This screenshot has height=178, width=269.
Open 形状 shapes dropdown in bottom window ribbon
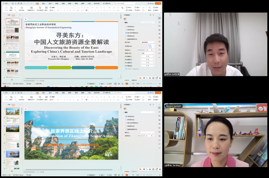coord(129,97)
